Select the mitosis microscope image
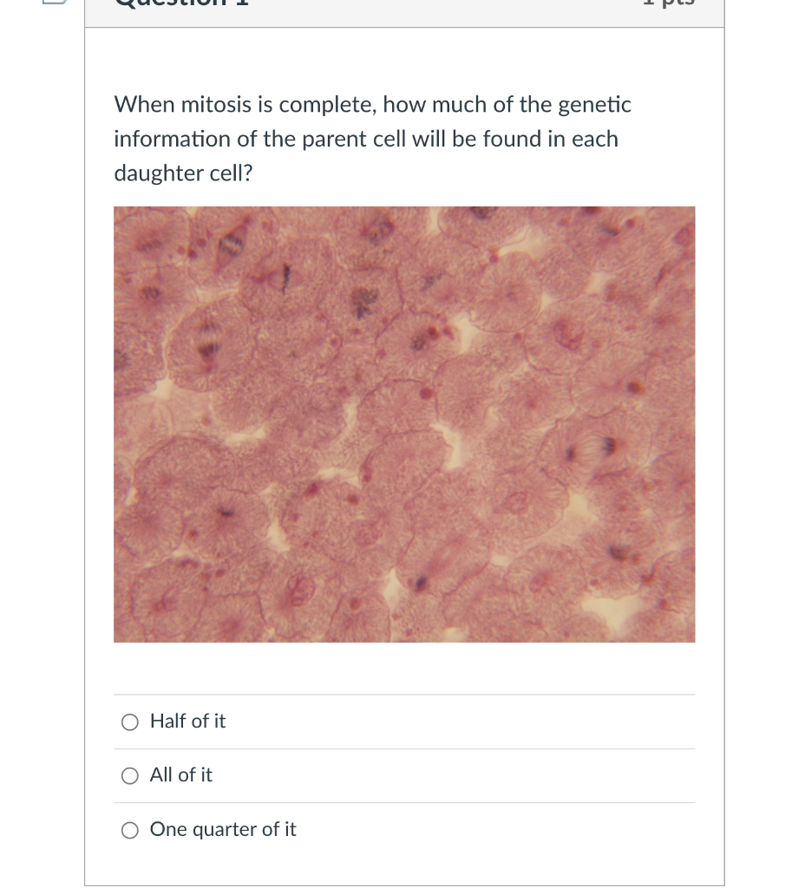 coord(404,424)
